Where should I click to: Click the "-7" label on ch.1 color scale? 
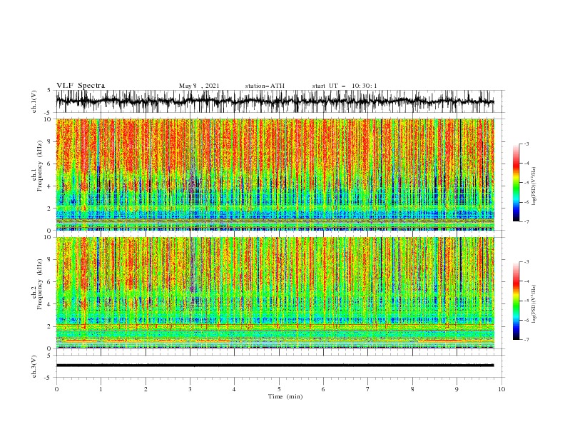point(526,222)
